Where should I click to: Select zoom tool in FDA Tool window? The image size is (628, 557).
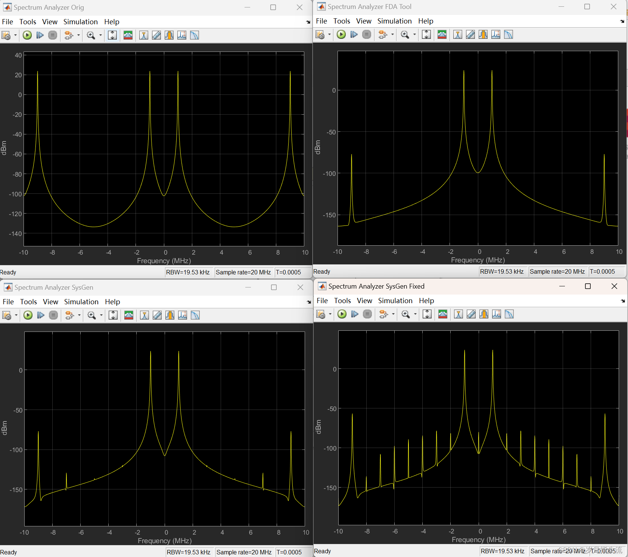405,34
